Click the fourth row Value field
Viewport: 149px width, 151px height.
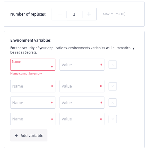click(82, 119)
